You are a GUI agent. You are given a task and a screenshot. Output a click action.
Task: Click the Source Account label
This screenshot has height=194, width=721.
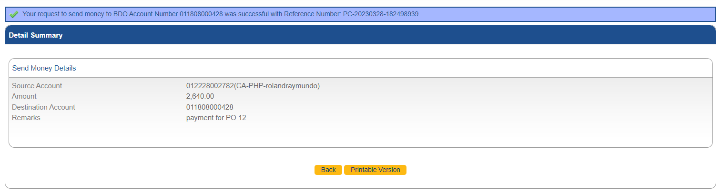[x=37, y=86]
